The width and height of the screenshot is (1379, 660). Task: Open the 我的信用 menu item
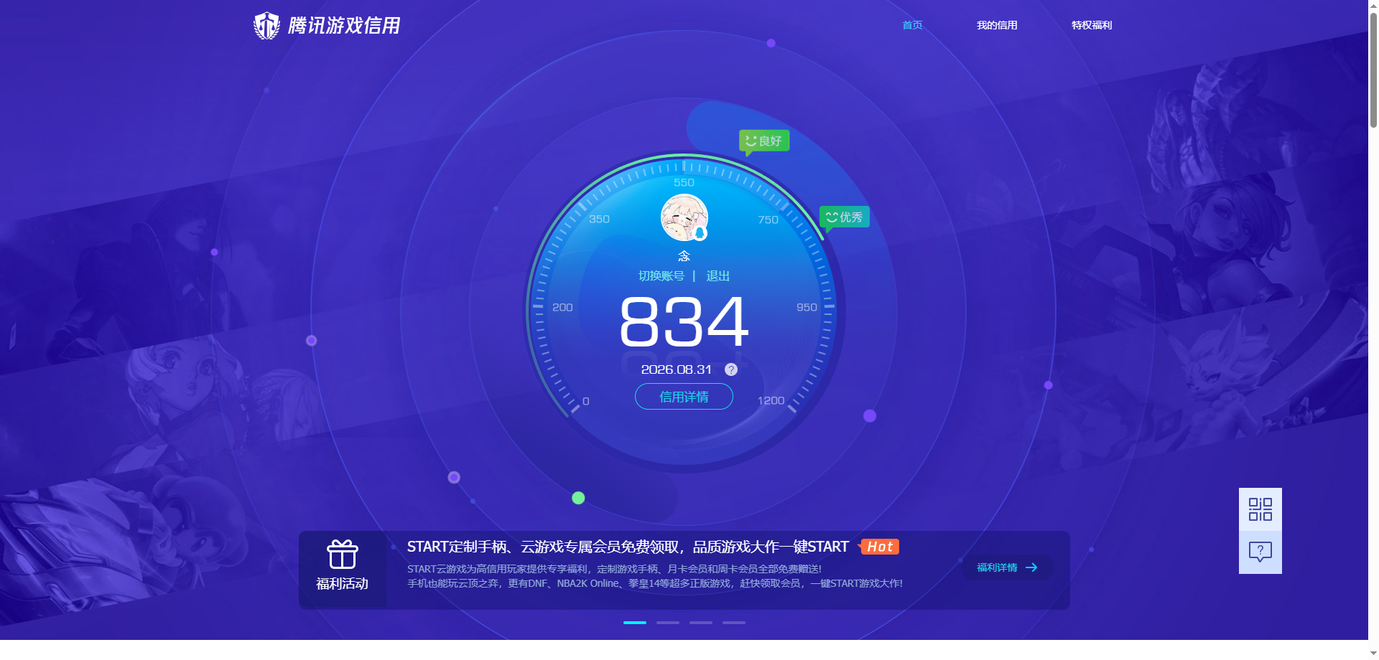point(997,25)
